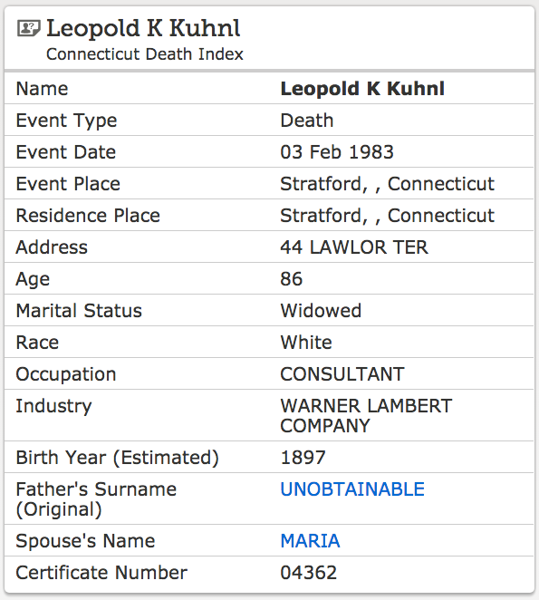This screenshot has height=600, width=539.
Task: Click the Spouse's Name field label
Action: tap(85, 541)
